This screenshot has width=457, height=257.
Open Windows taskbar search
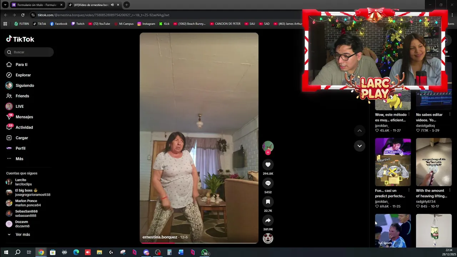pos(17,252)
